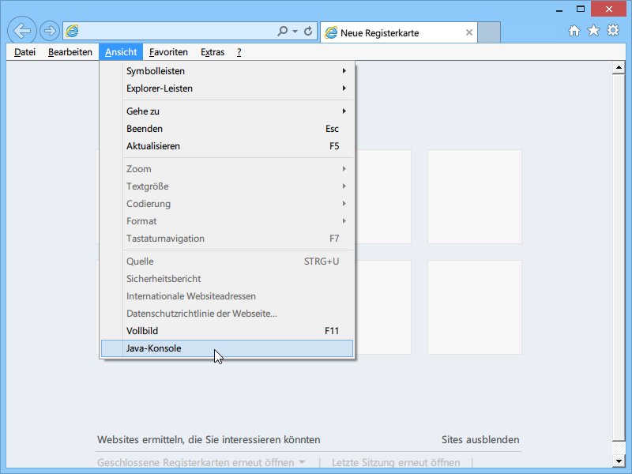Open the Java-Konsole menu entry
This screenshot has height=474, width=632.
pos(227,348)
